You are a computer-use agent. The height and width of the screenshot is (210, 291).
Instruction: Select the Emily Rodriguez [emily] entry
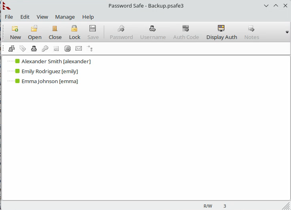[49, 71]
